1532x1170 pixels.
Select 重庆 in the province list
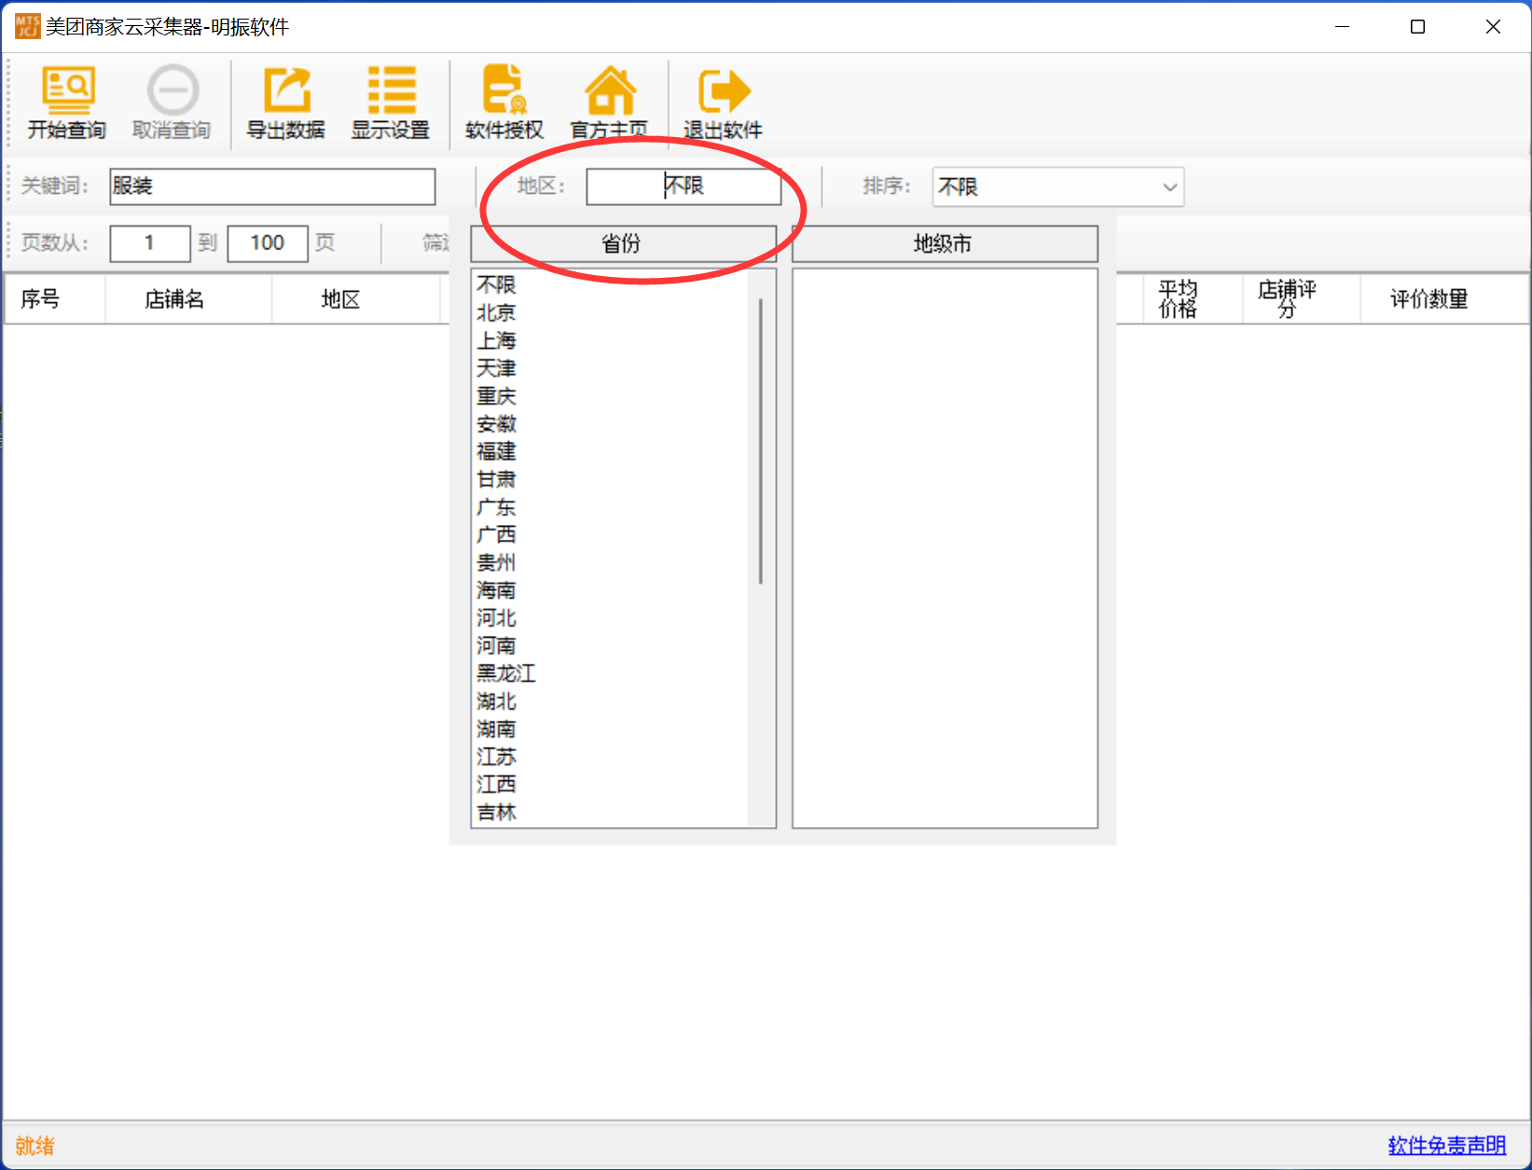[x=497, y=396]
